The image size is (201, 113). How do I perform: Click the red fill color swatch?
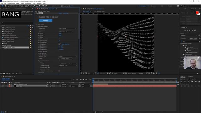197,13
